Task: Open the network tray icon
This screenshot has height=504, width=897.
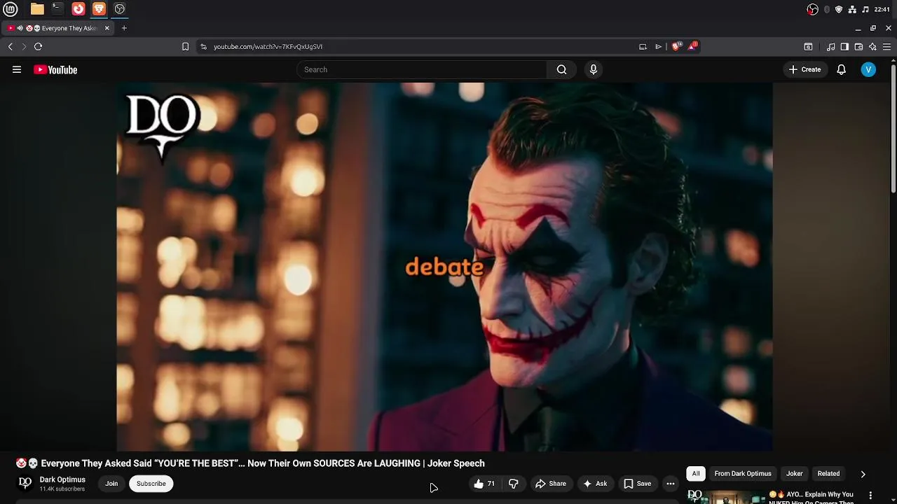Action: coord(852,9)
